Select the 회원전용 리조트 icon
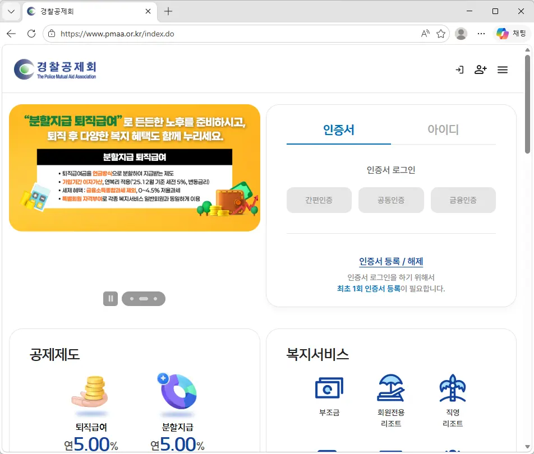 click(392, 387)
